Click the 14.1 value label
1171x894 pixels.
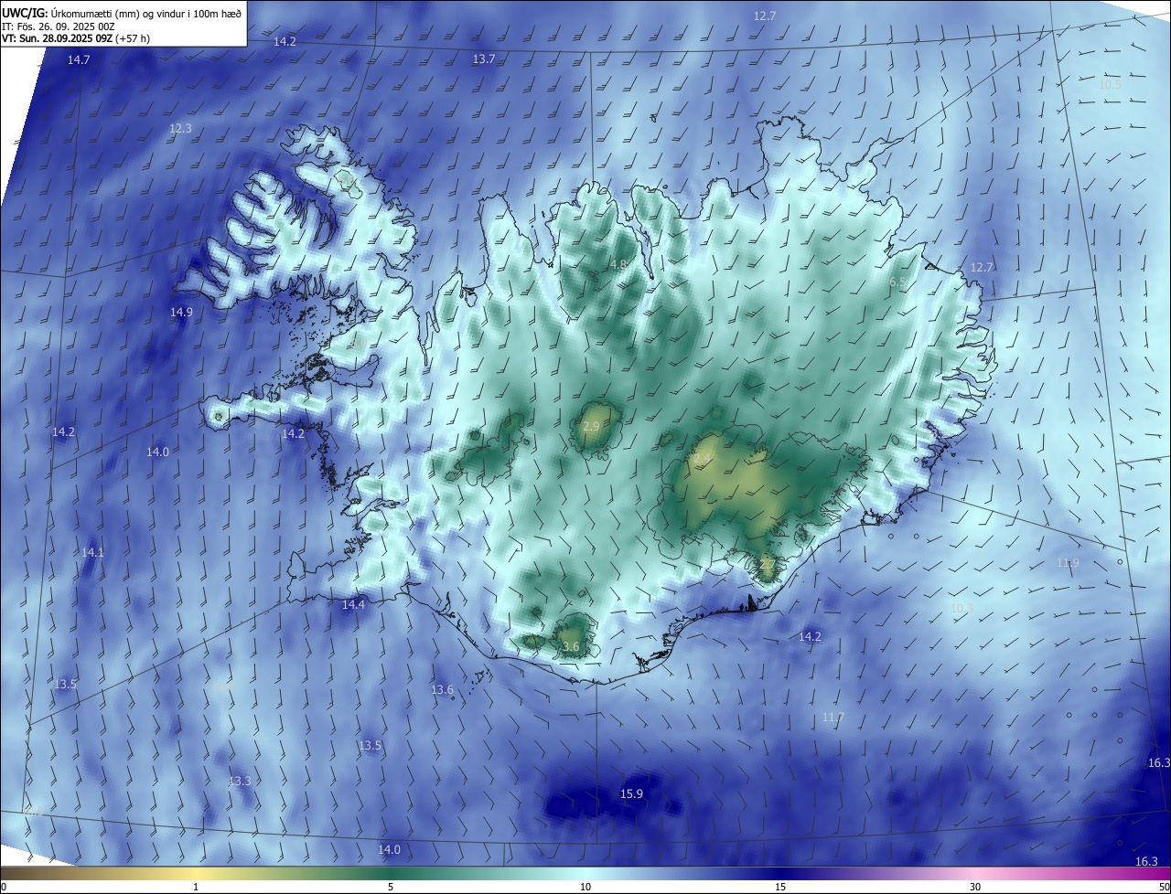92,553
